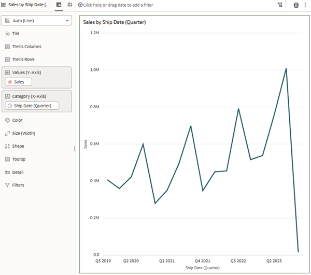This screenshot has width=311, height=275.
Task: Click the Trellis Rows icon
Action: point(7,60)
